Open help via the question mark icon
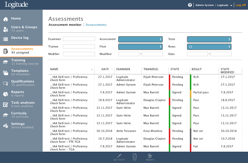 click(x=190, y=5)
